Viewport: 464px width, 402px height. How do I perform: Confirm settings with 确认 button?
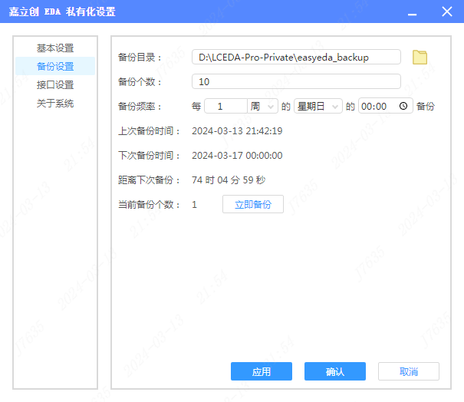(x=335, y=371)
